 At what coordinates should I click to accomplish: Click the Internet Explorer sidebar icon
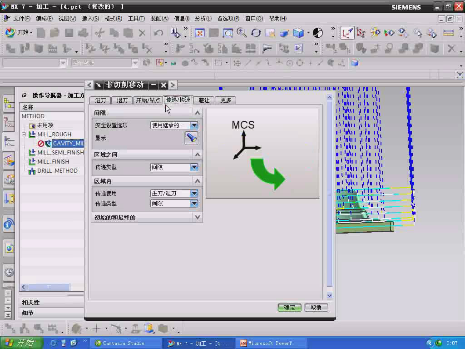[x=9, y=248]
